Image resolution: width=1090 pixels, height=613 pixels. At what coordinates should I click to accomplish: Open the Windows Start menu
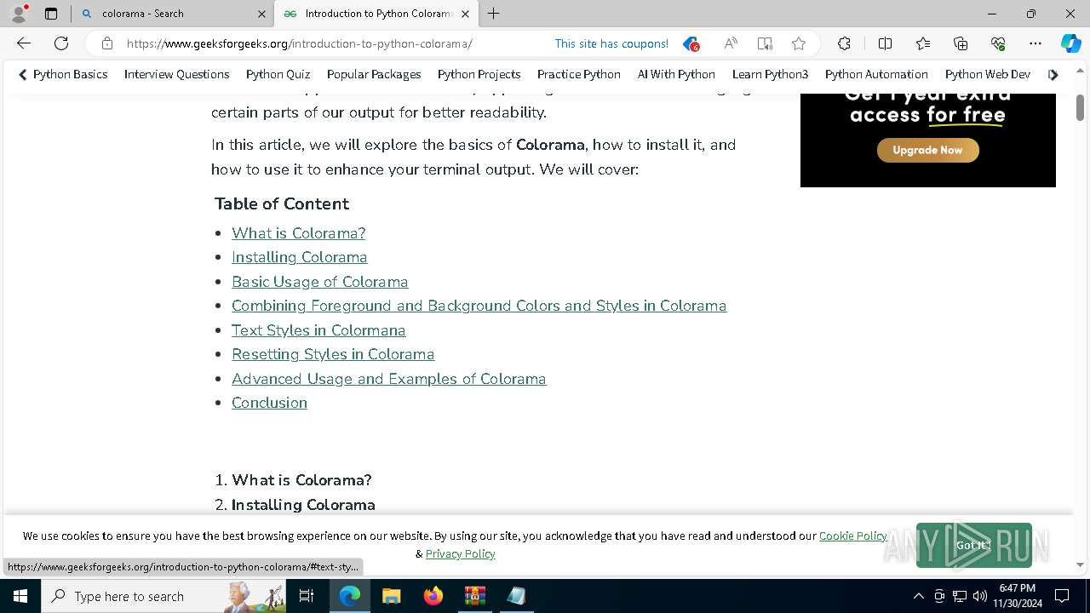pos(20,596)
